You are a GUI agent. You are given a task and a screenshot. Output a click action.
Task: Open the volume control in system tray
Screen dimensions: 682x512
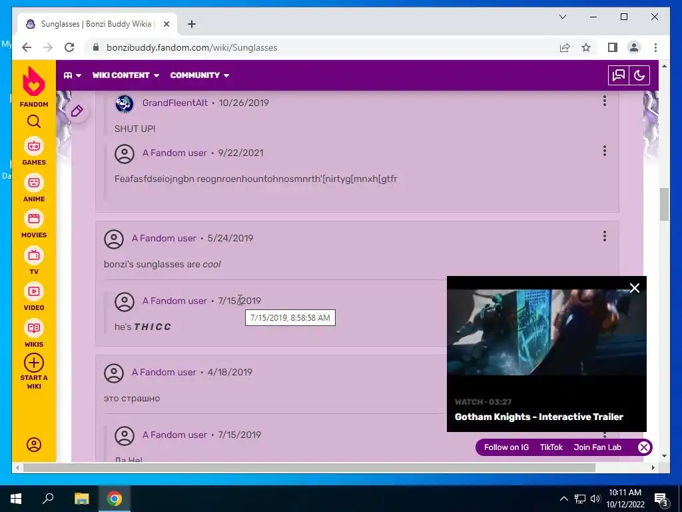595,499
